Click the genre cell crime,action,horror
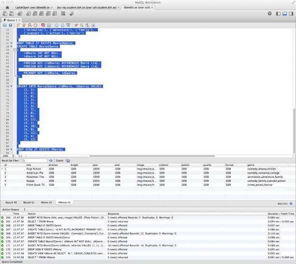Image resolution: width=296 pixels, height=264 pixels. [260, 185]
